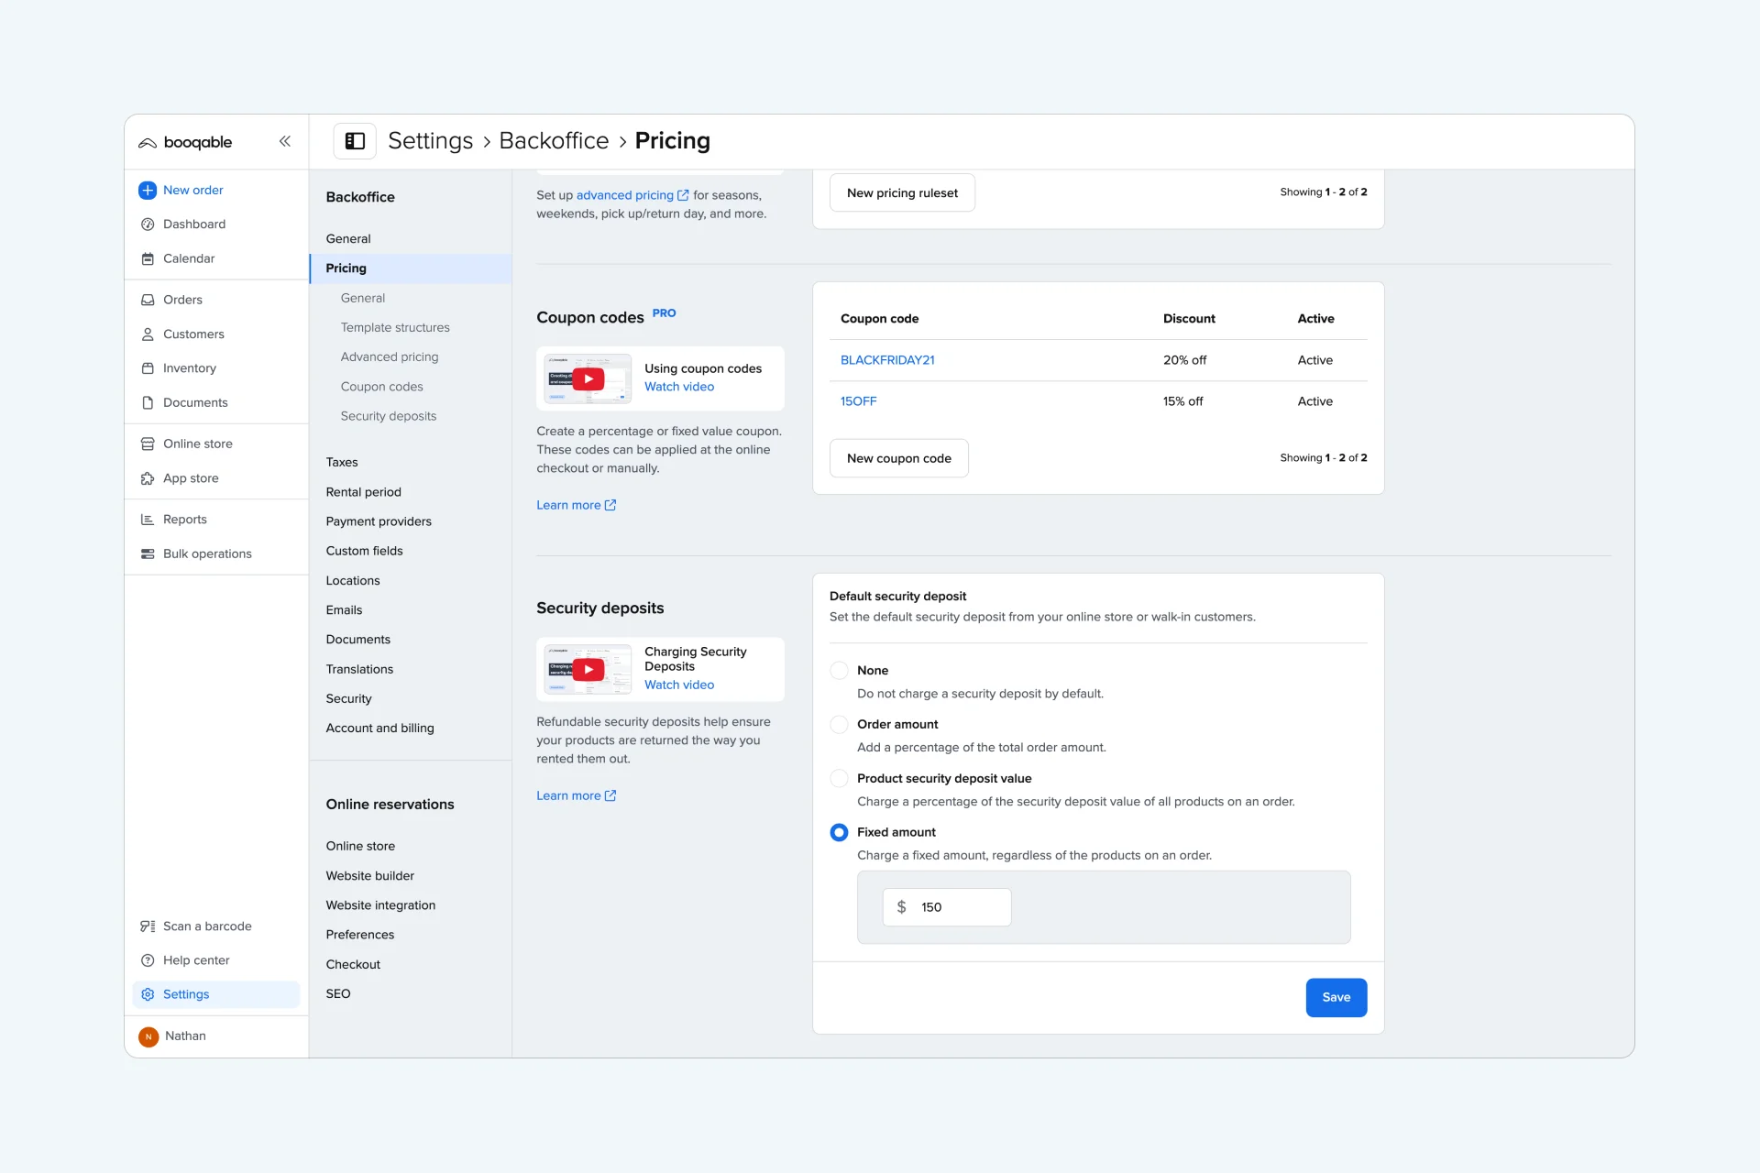The height and width of the screenshot is (1173, 1760).
Task: Open Learn more under Coupon codes
Action: pyautogui.click(x=576, y=505)
